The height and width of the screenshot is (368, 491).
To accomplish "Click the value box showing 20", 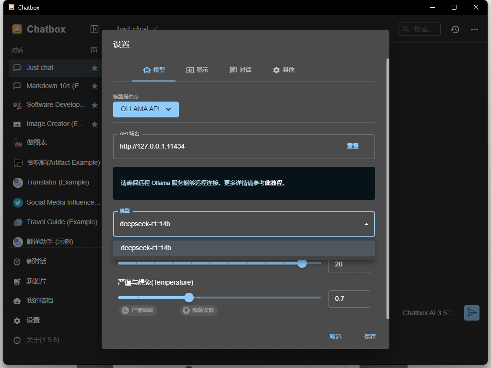I will tap(349, 264).
